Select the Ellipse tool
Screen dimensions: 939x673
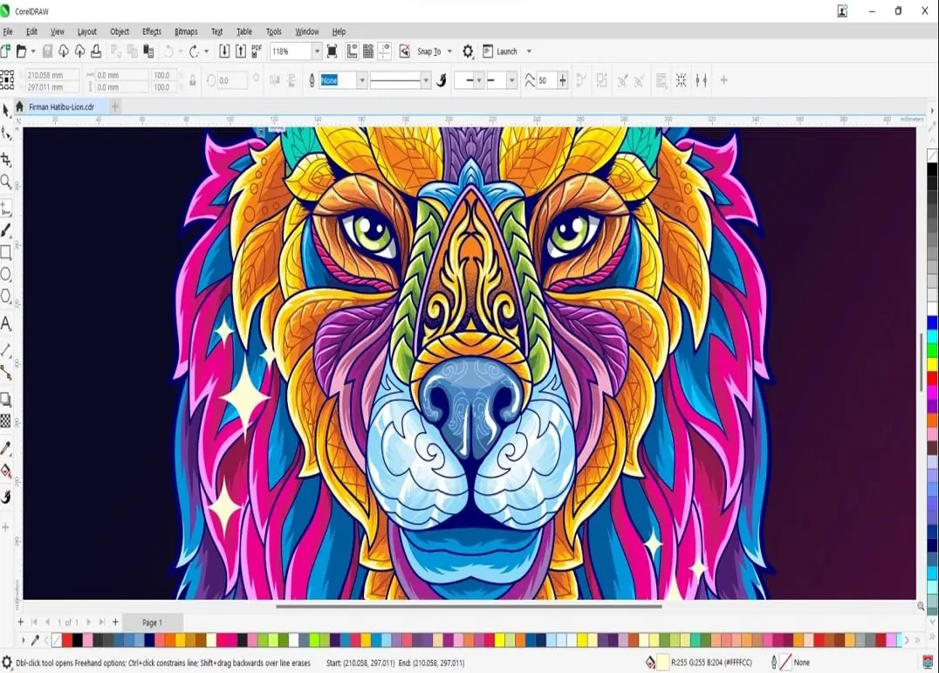(x=6, y=275)
